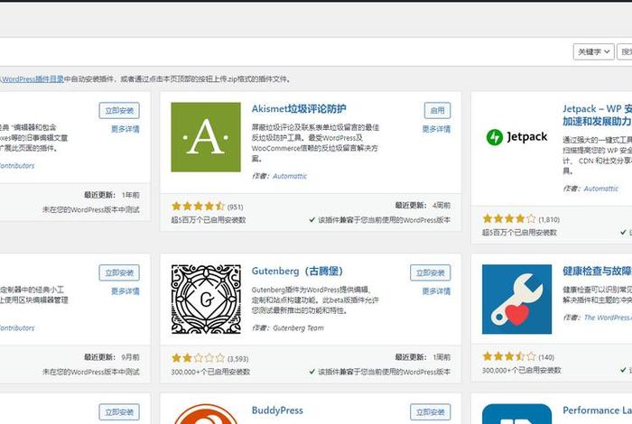Open the 关键字 search type dropdown
Image resolution: width=632 pixels, height=424 pixels.
click(x=594, y=51)
